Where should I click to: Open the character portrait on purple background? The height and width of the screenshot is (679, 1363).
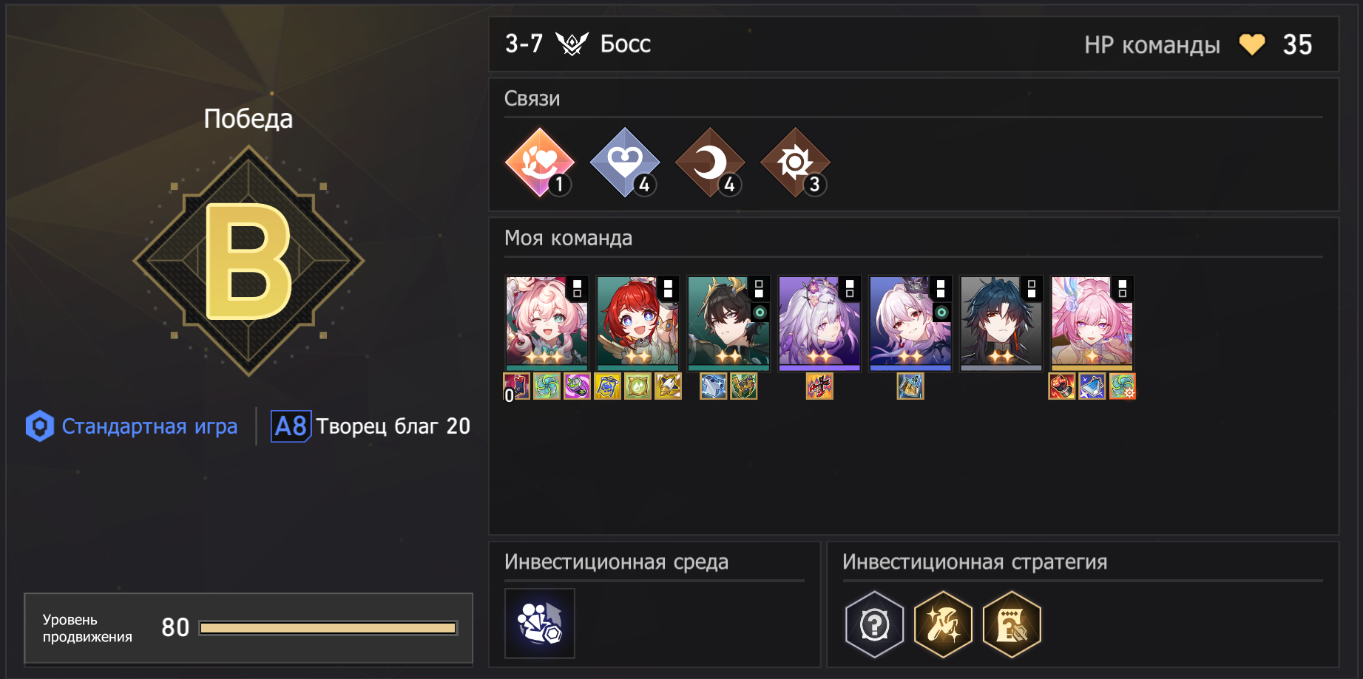819,324
